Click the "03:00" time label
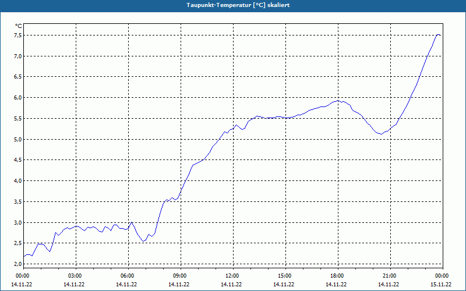The image size is (466, 291). pos(76,276)
